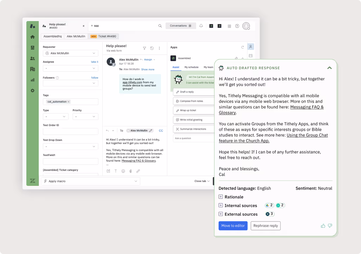
Task: Click the insert link icon in the composer
Action: 138,171
